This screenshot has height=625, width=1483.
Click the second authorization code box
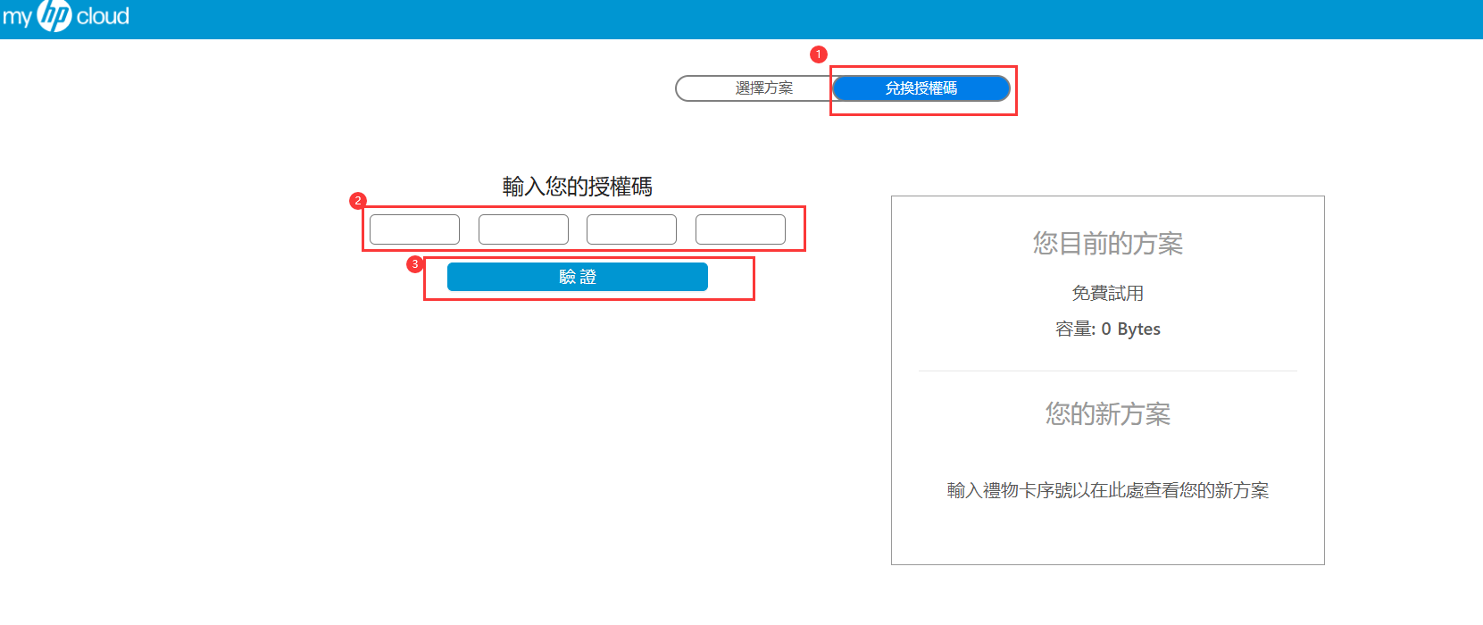pyautogui.click(x=523, y=229)
